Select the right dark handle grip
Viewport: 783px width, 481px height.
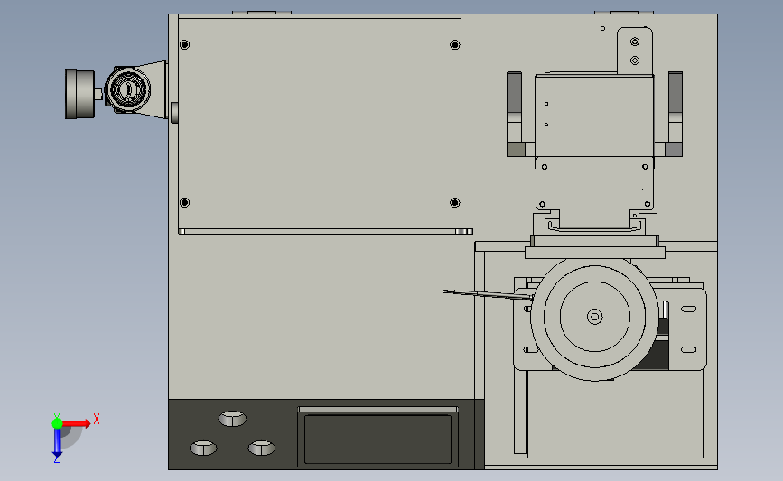[676, 92]
